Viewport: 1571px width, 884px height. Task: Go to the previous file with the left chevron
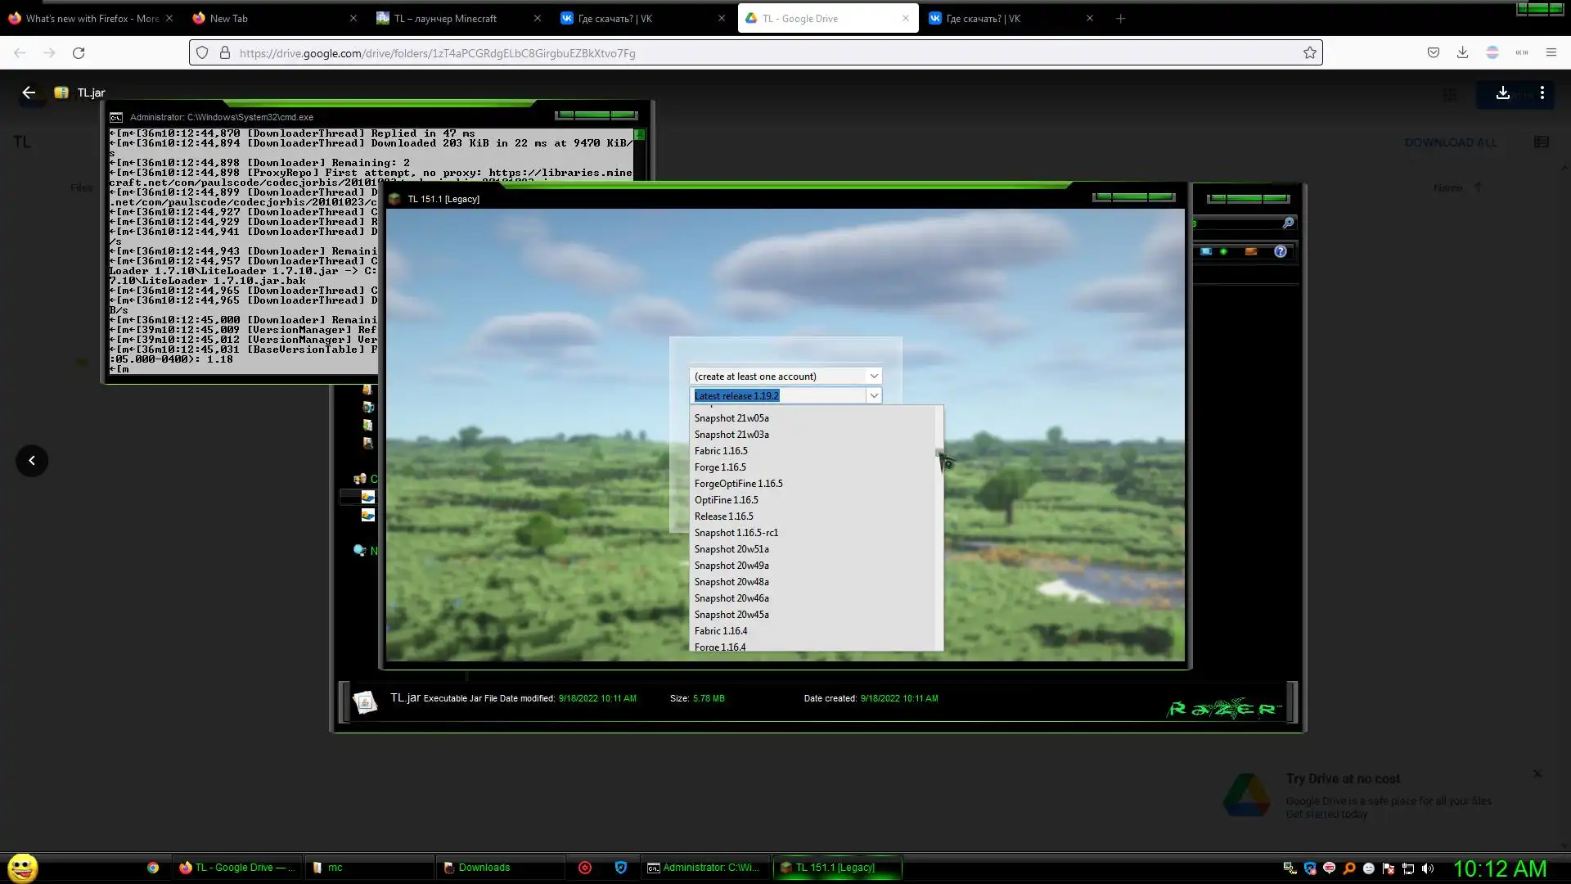(32, 461)
